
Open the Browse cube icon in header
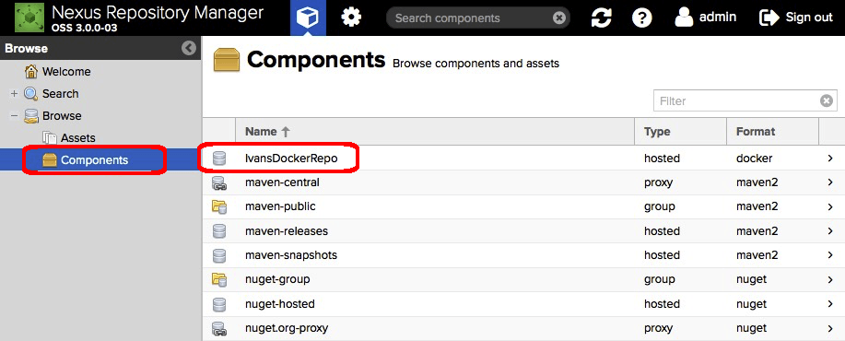coord(308,18)
